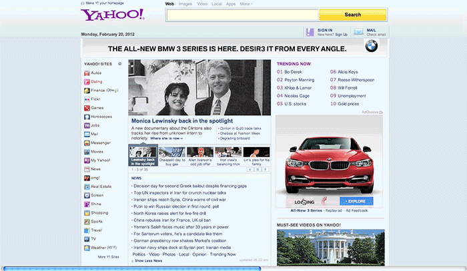The width and height of the screenshot is (467, 271).
Task: Select the Video search tab
Action: (202, 4)
